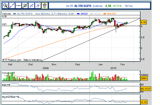Click the (Lisboa) exchange label
160x105 pixels.
click(97, 6)
